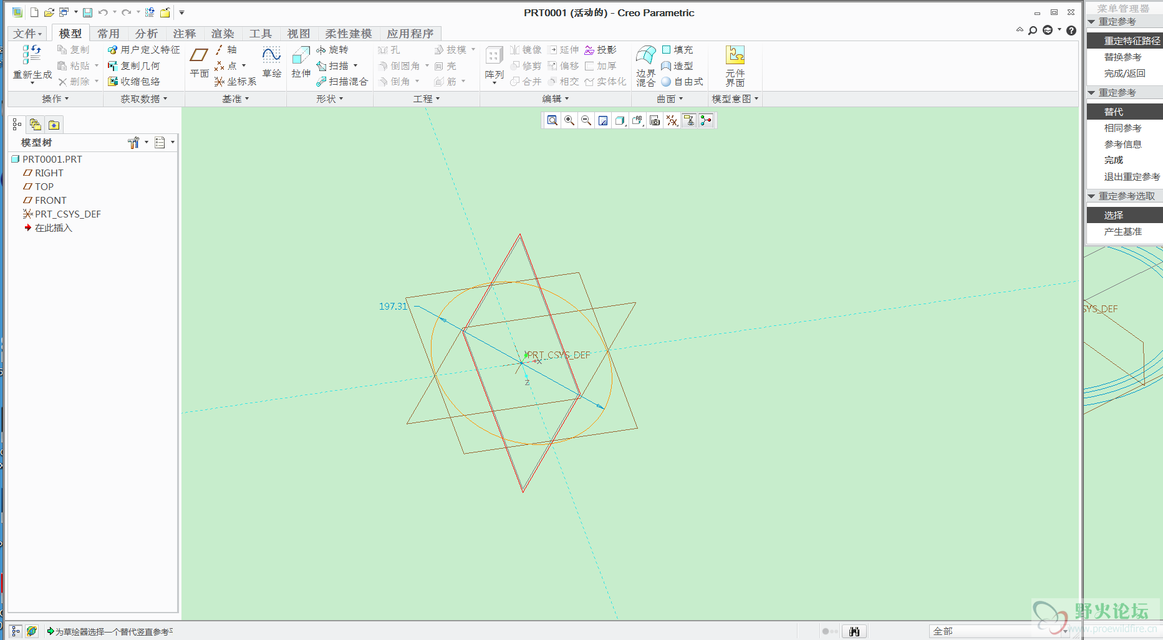Select the 阵列 pattern tool

[494, 65]
